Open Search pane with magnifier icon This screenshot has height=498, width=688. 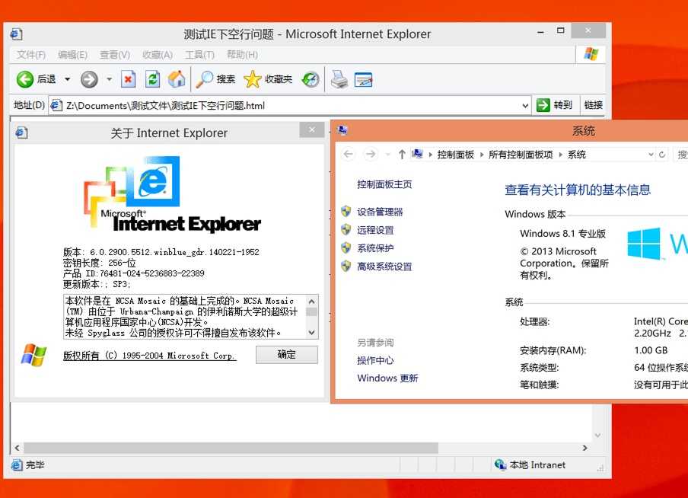point(204,79)
